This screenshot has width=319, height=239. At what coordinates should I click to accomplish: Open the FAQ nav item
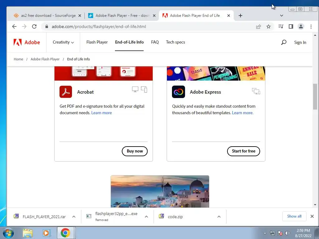(x=155, y=42)
